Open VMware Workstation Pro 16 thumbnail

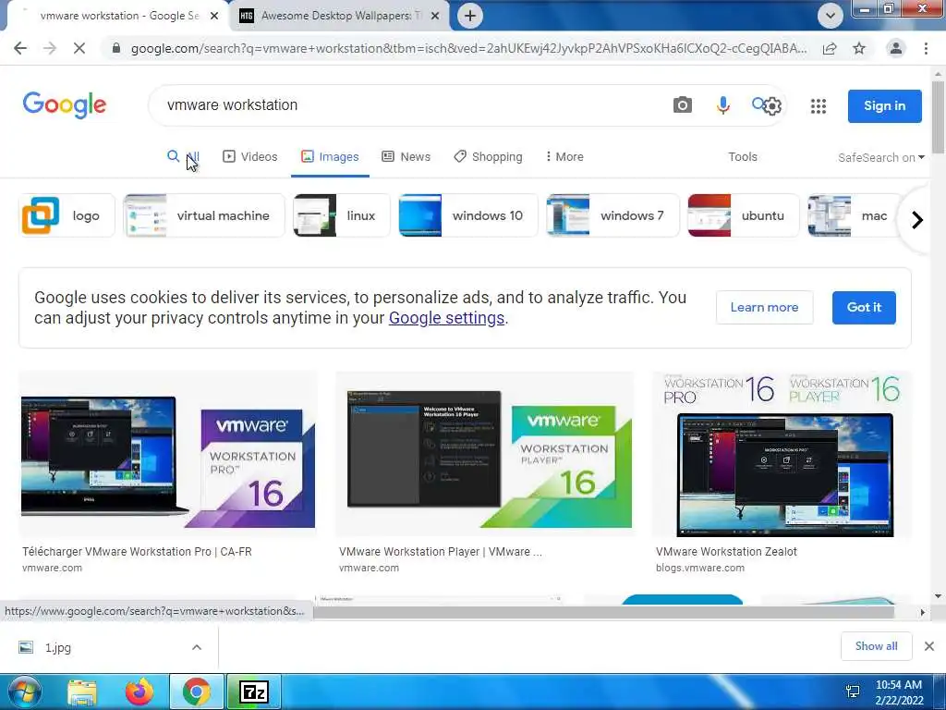pyautogui.click(x=168, y=454)
